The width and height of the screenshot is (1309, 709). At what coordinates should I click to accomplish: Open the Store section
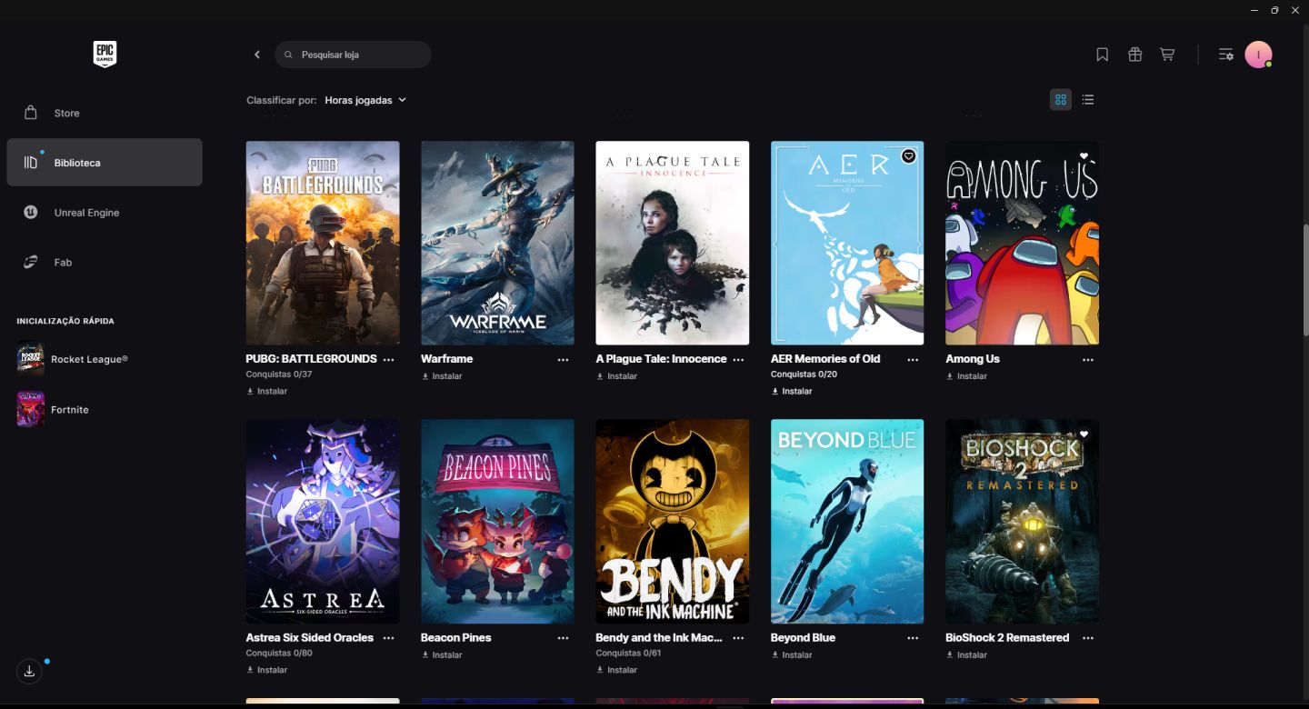click(105, 113)
